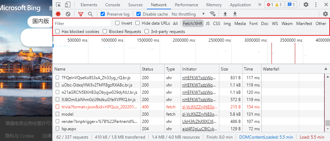This screenshot has width=330, height=141.
Task: Click in the Filter text field
Action: [x=82, y=24]
